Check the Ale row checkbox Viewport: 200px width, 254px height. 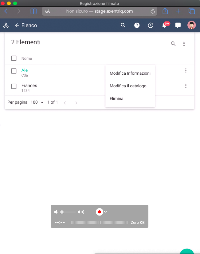[14, 71]
